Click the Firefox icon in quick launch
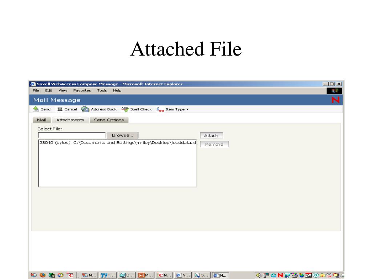This screenshot has width=372, height=279. [x=43, y=275]
